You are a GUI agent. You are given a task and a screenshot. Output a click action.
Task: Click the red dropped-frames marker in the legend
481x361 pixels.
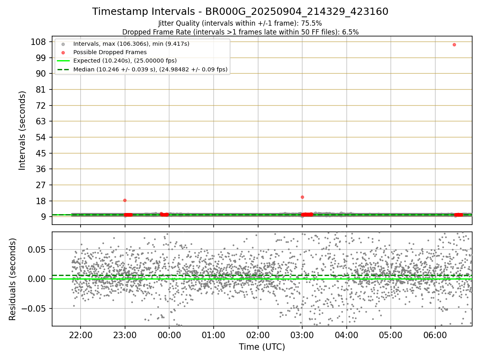(63, 53)
